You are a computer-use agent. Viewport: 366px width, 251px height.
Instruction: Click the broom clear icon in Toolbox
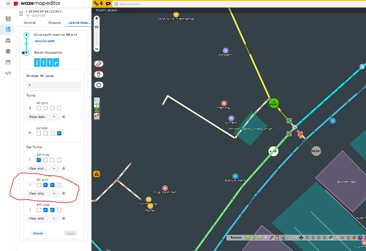[x=336, y=238]
